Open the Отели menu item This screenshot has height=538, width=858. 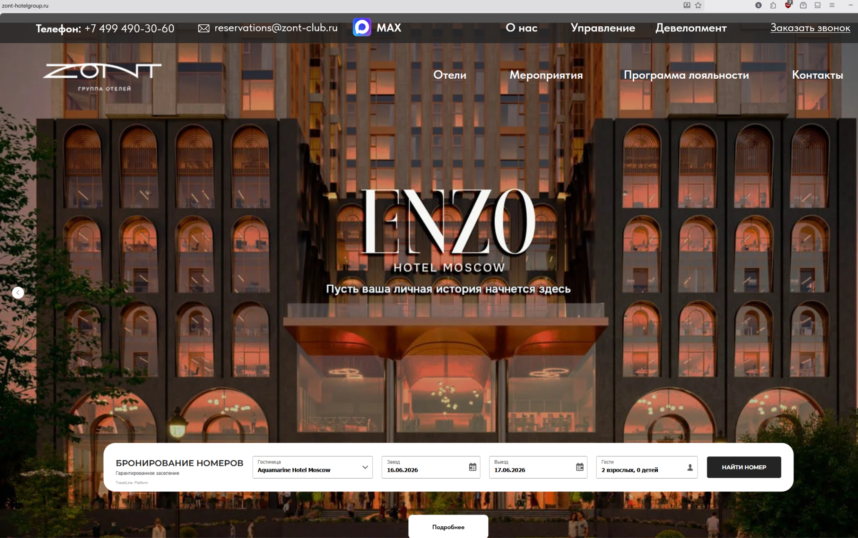coord(450,75)
